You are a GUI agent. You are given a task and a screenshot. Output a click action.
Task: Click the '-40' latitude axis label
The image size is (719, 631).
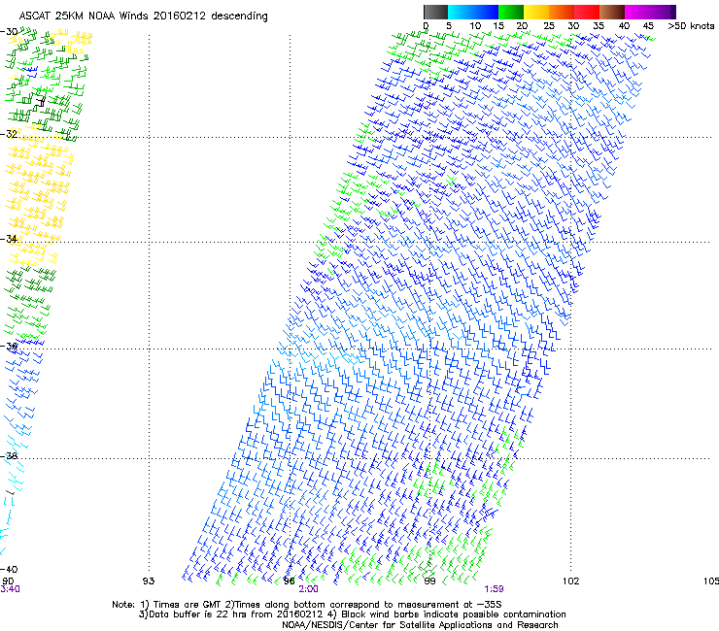(9, 569)
